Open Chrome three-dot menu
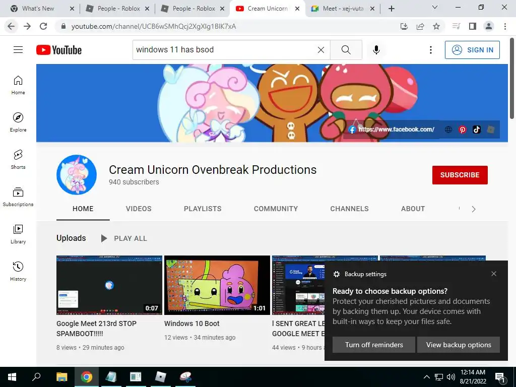This screenshot has width=516, height=387. coord(505,26)
